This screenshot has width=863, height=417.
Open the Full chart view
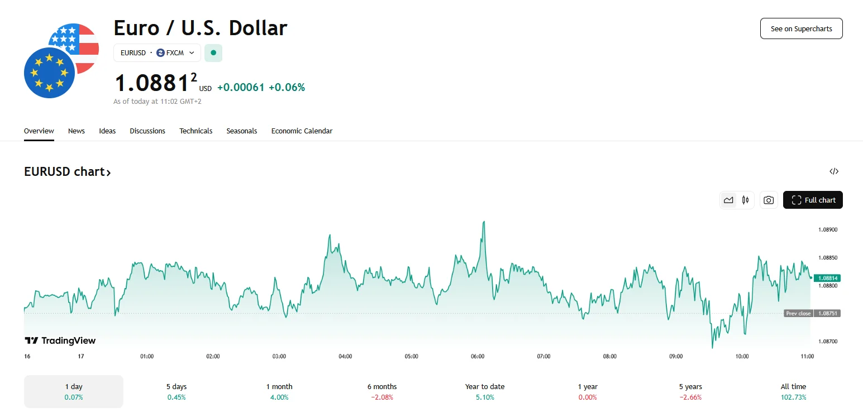click(813, 200)
